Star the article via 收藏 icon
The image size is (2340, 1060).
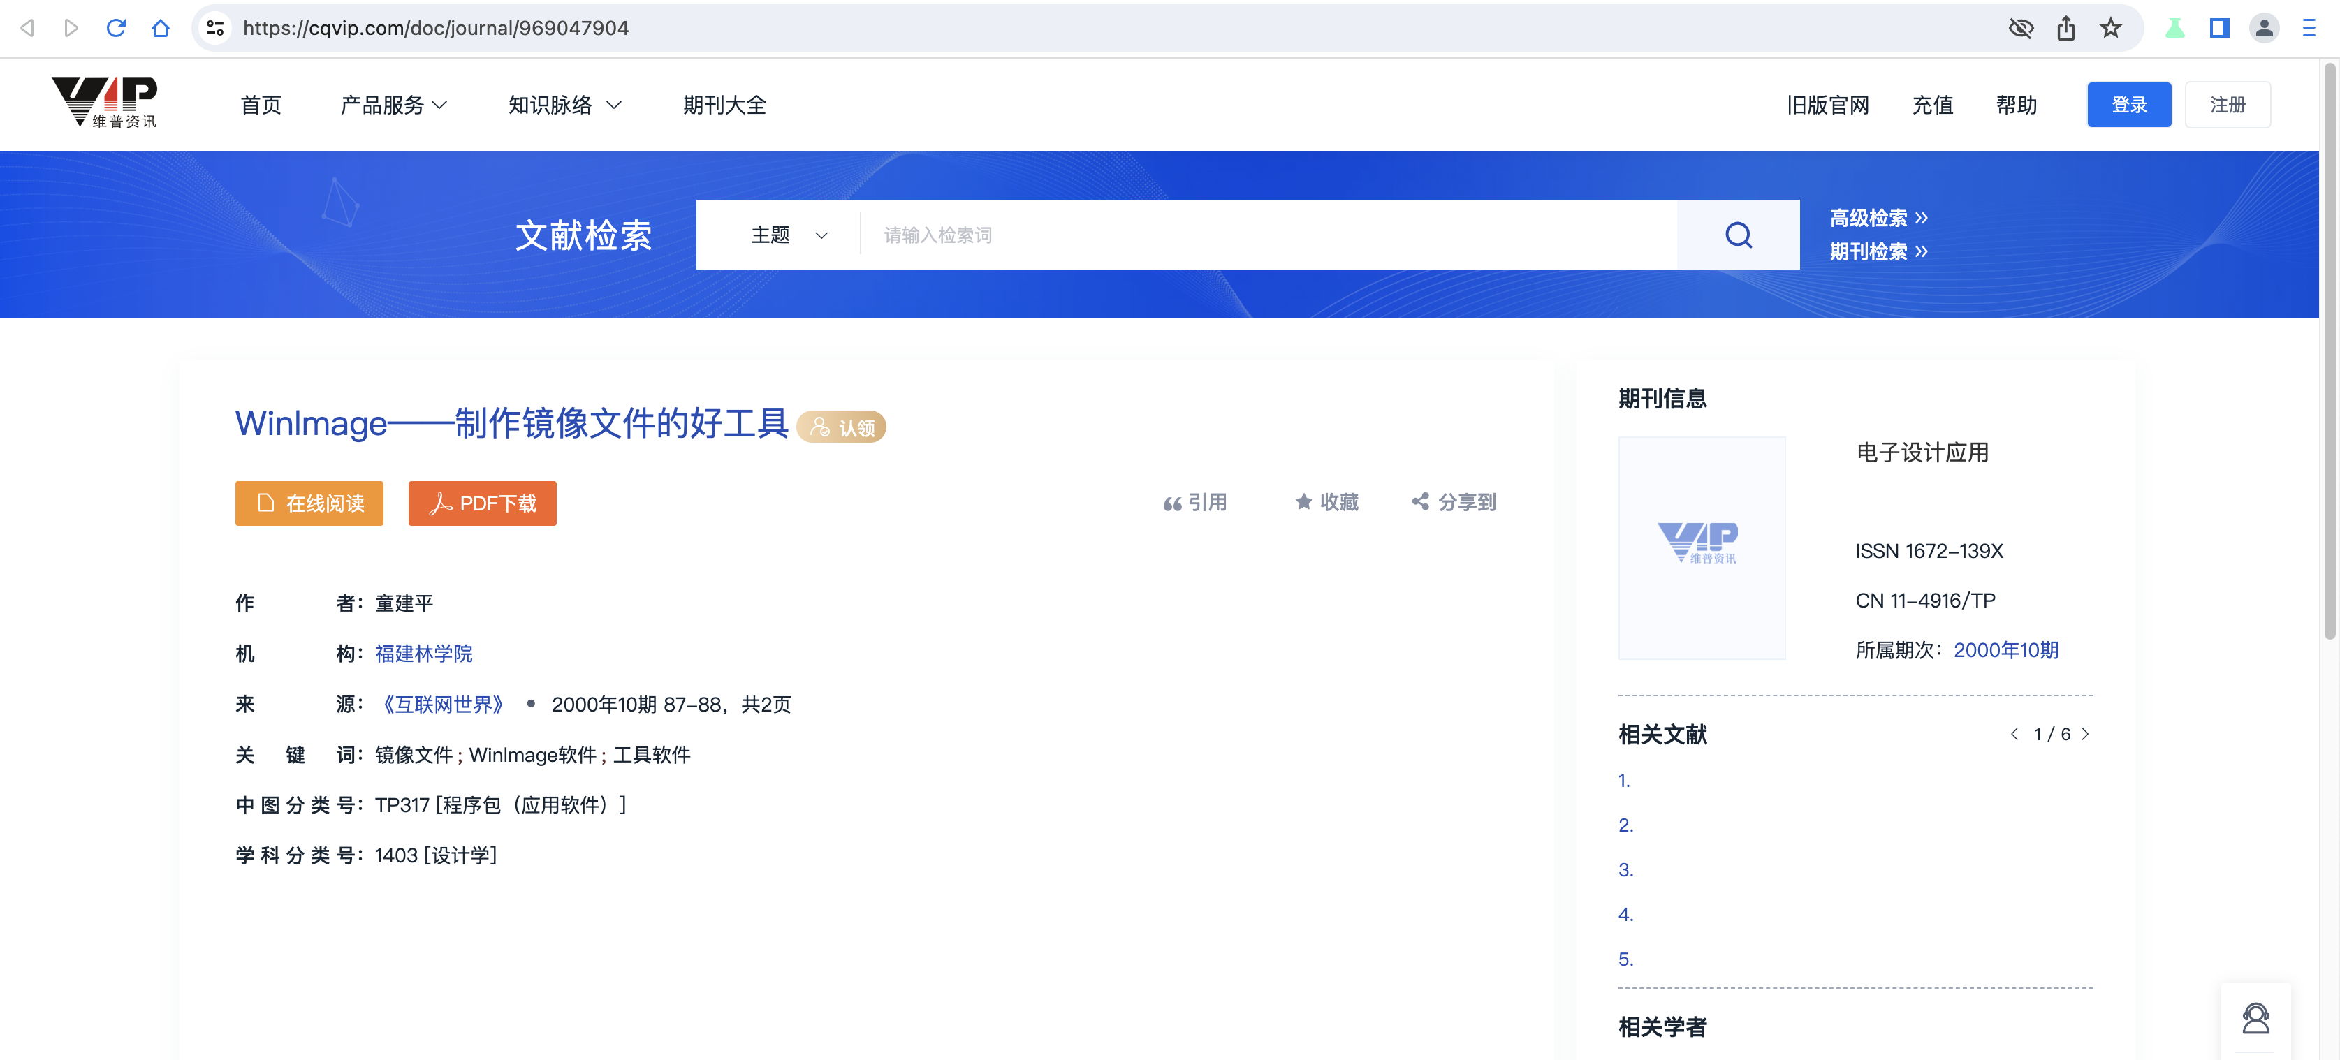tap(1303, 501)
